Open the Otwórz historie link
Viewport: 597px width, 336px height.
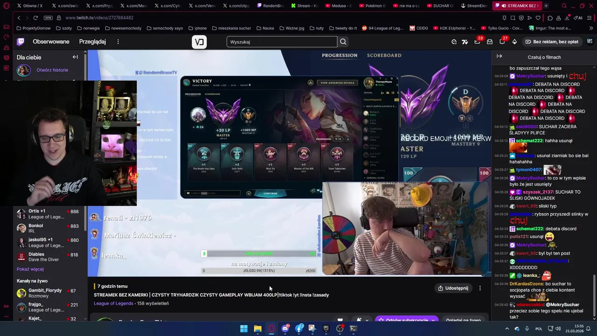(52, 70)
